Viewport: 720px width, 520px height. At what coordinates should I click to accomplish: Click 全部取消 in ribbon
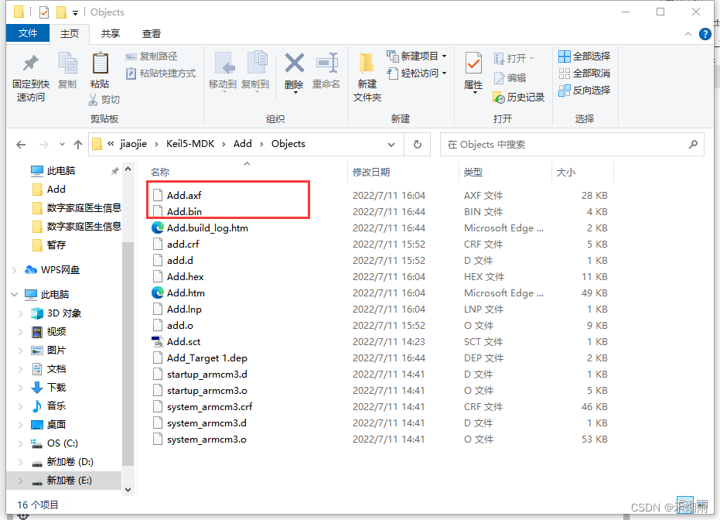click(x=584, y=74)
